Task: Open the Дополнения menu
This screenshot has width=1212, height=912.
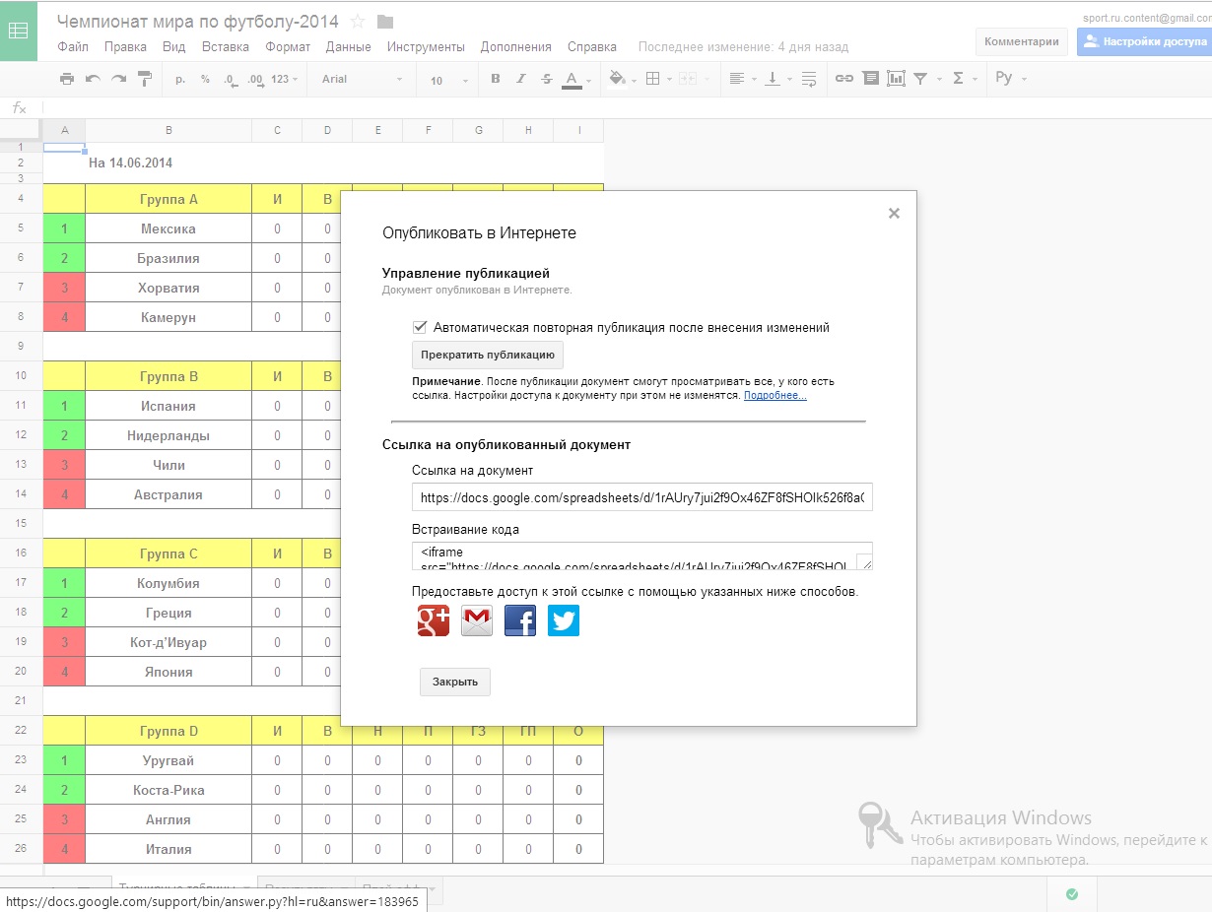Action: pyautogui.click(x=516, y=46)
